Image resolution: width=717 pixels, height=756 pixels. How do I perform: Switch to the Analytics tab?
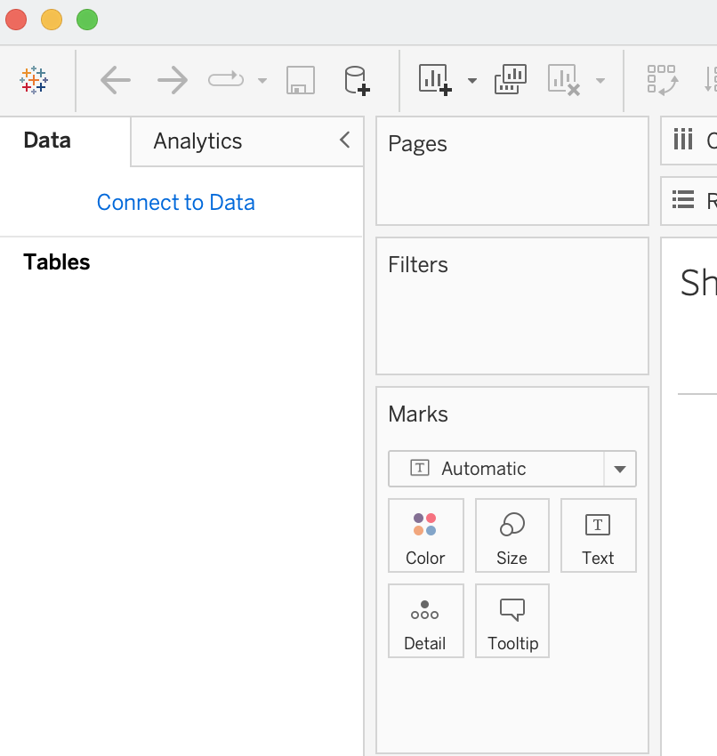point(197,141)
